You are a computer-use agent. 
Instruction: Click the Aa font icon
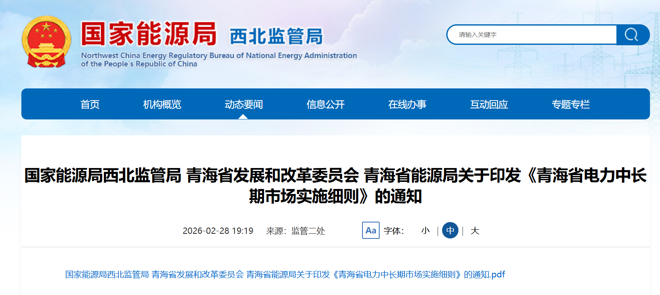[x=370, y=230]
